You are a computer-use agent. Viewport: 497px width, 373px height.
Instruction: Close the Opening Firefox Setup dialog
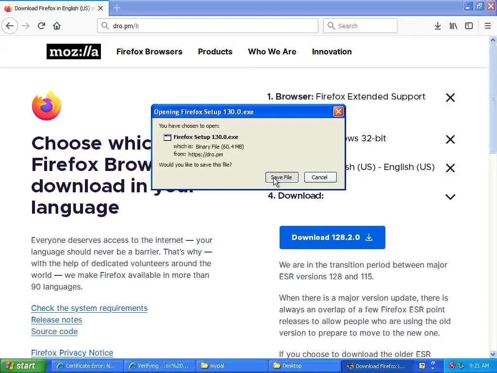(338, 112)
